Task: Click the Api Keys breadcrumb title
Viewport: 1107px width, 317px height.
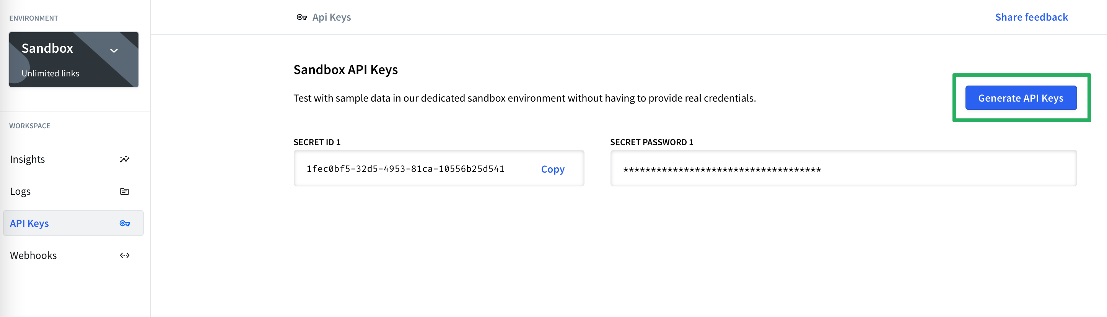Action: click(x=331, y=17)
